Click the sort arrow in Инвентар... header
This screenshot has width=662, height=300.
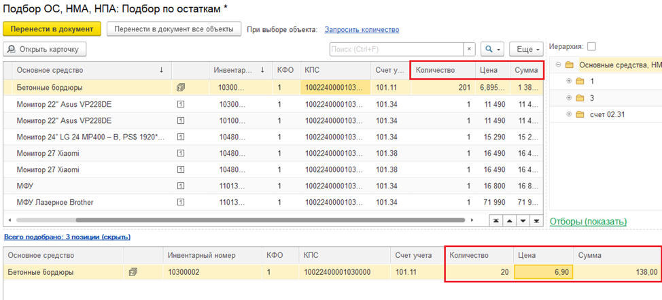262,70
